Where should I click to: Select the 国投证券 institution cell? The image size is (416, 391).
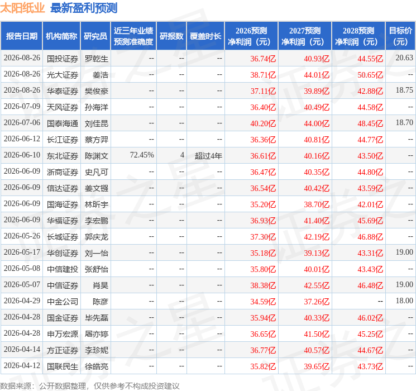[63, 59]
